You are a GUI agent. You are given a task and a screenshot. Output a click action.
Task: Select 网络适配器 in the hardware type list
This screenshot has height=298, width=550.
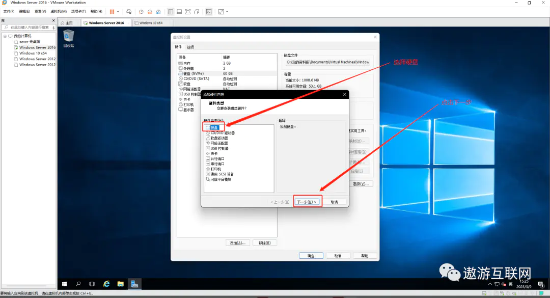click(219, 143)
